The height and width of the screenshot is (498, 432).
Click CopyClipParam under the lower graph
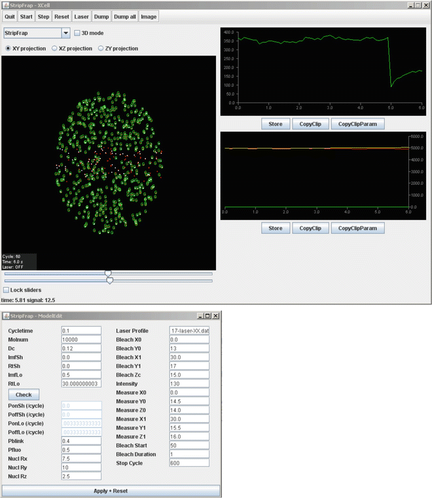pos(357,228)
